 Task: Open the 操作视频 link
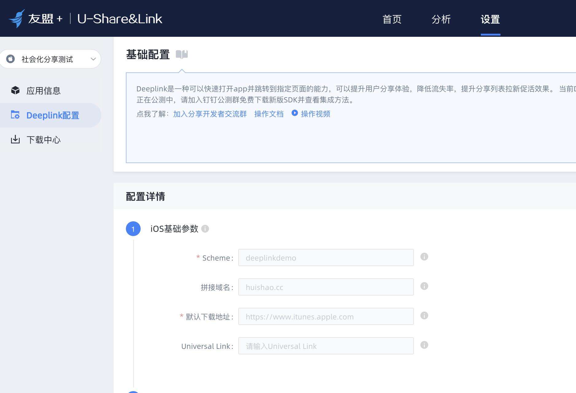coord(316,114)
